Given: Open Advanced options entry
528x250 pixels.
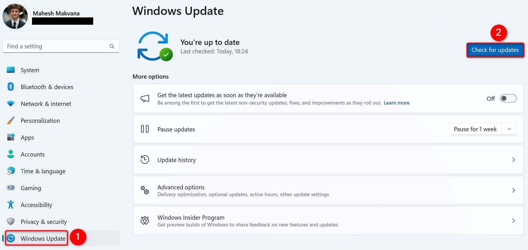Looking at the screenshot, I should 328,190.
